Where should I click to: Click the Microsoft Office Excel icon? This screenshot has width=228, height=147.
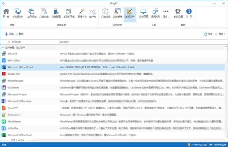pyautogui.click(x=3, y=135)
